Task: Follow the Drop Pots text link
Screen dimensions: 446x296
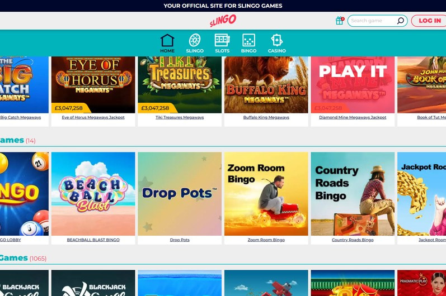Action: [x=180, y=240]
